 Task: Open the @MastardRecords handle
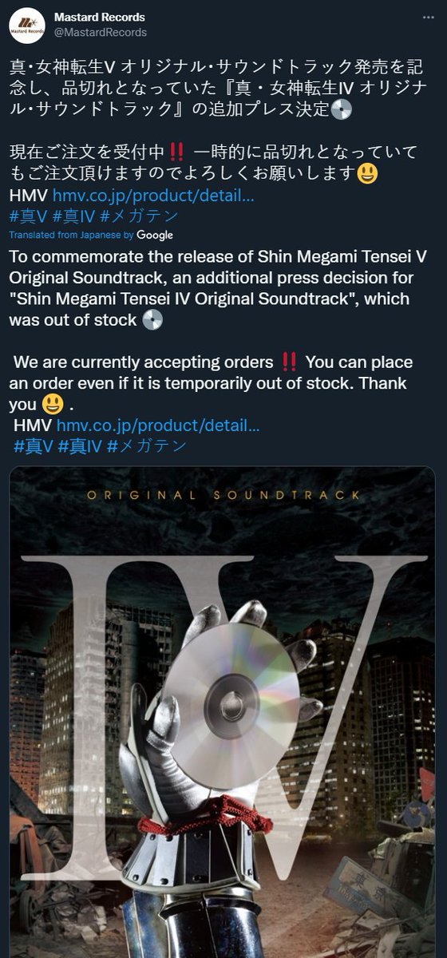(x=101, y=32)
